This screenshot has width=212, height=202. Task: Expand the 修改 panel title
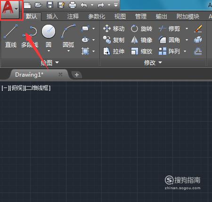(x=153, y=62)
